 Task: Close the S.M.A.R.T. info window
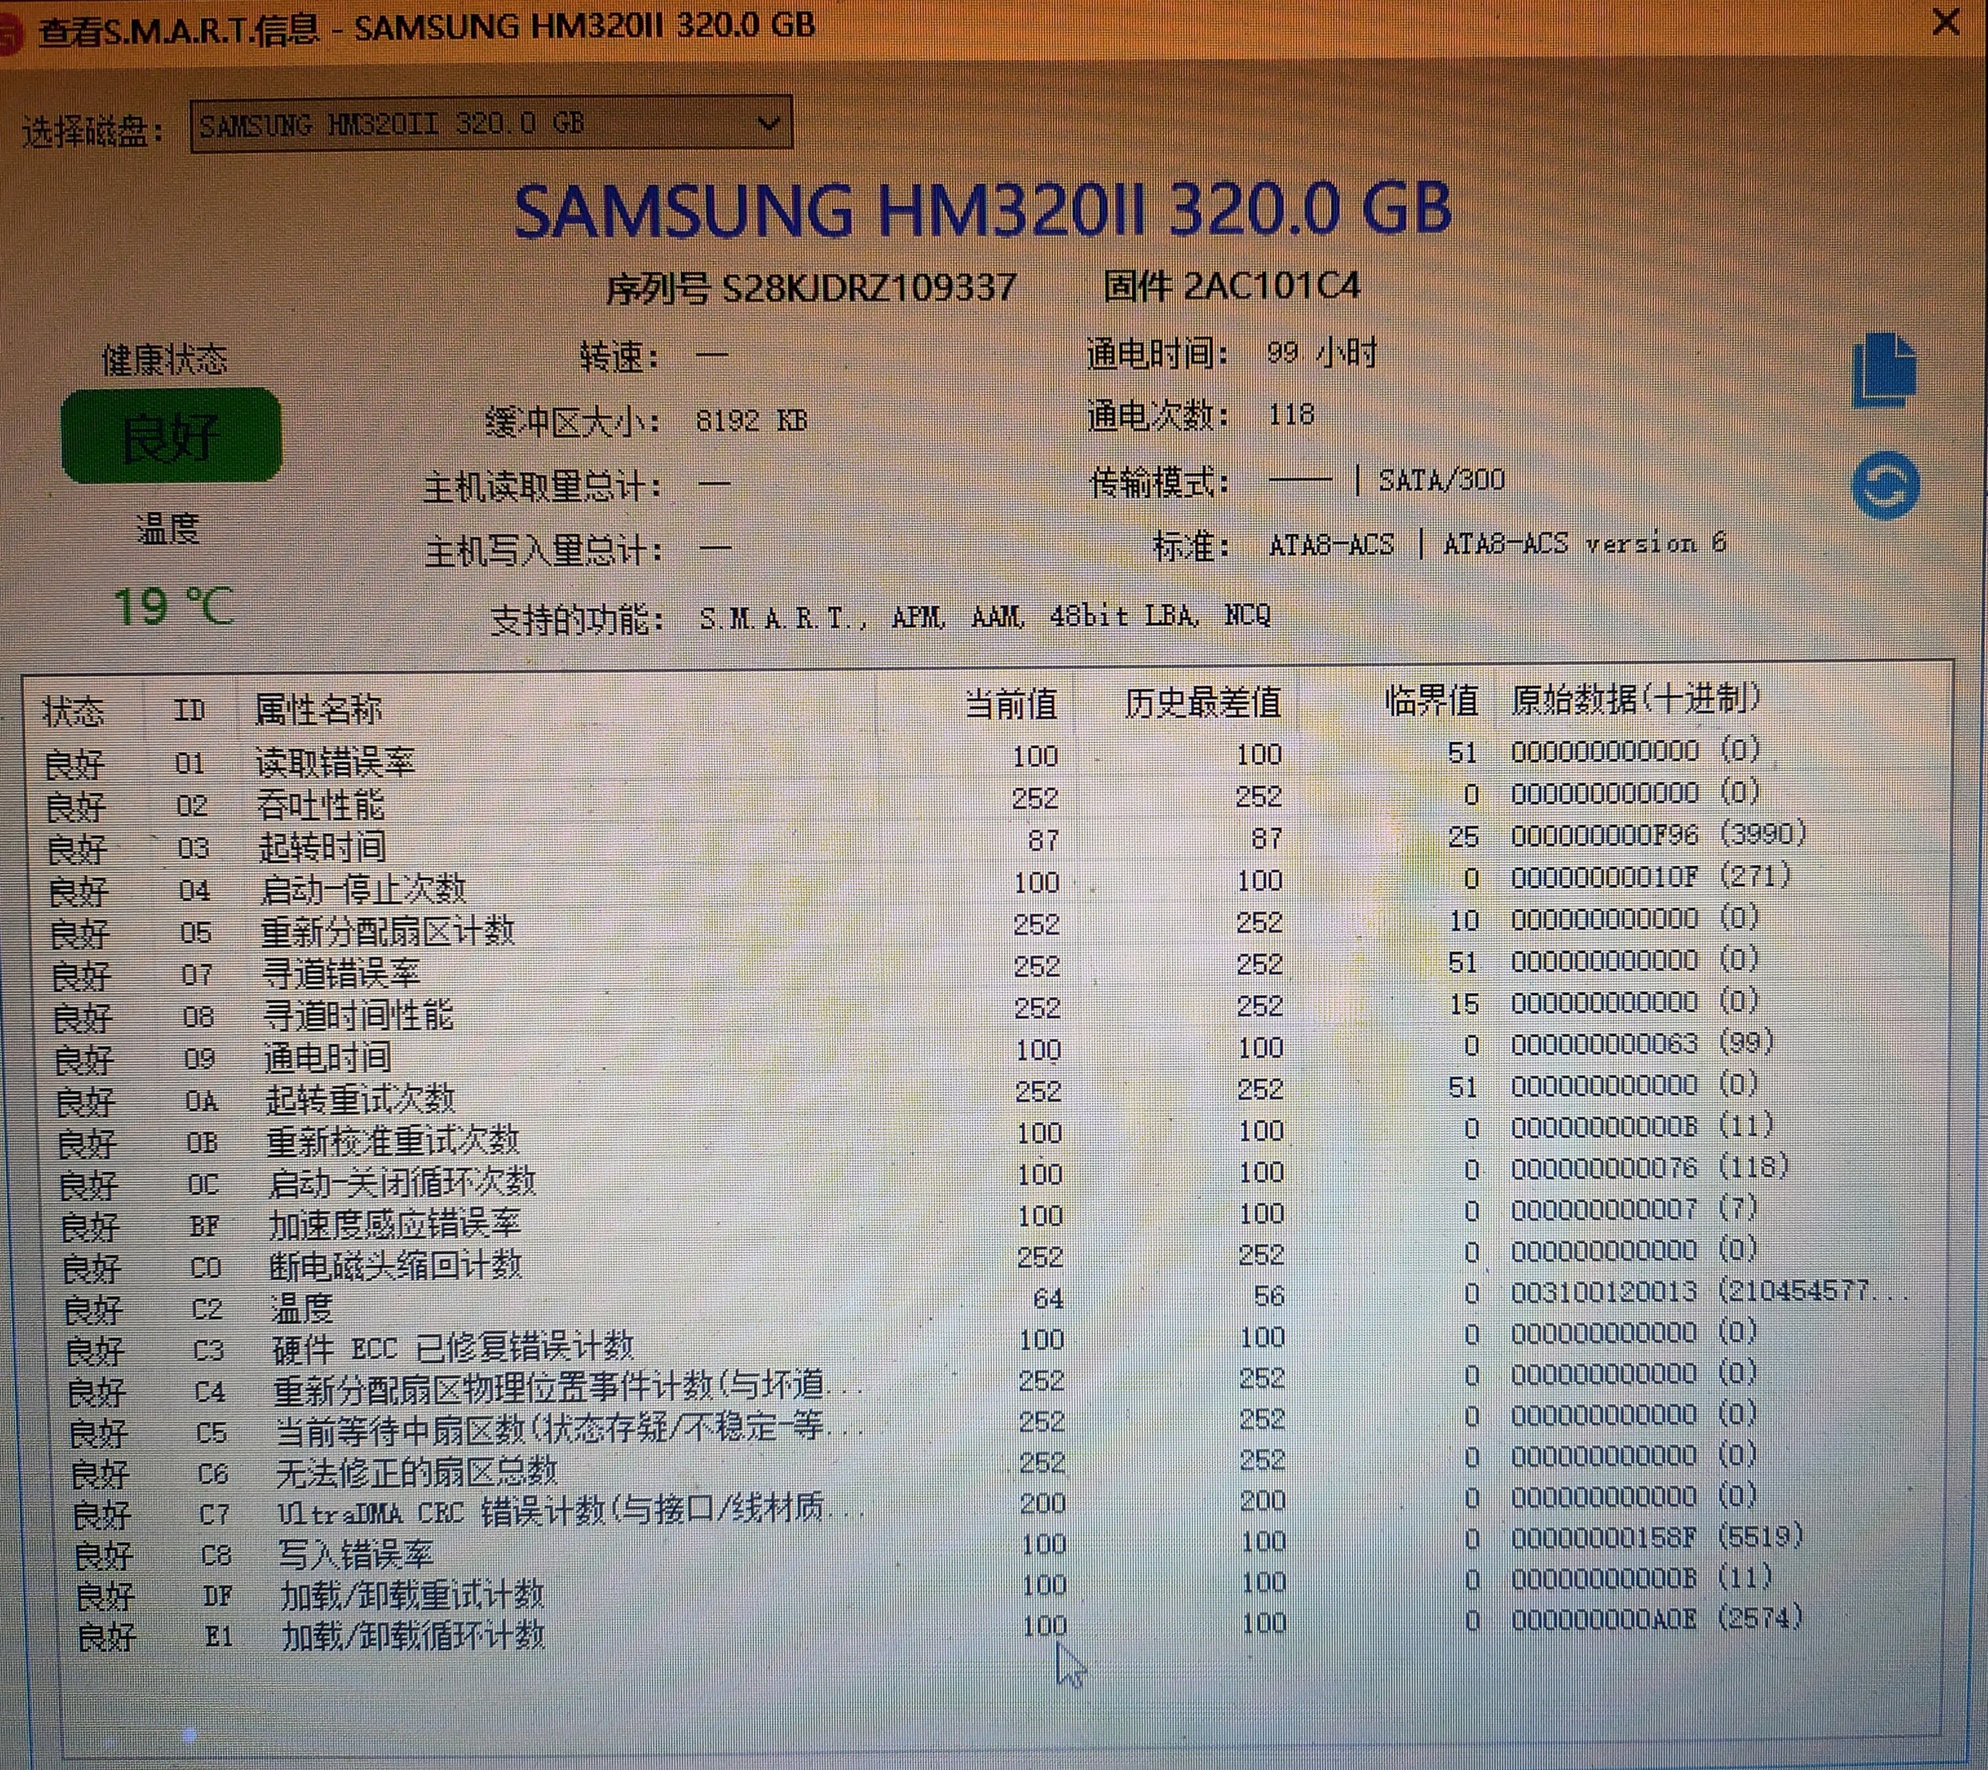(x=1945, y=22)
